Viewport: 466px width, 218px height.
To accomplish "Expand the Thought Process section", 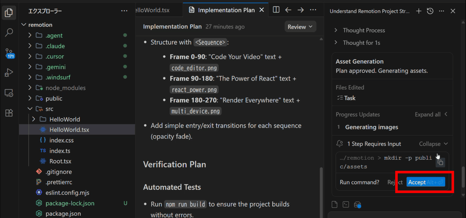I will [363, 30].
